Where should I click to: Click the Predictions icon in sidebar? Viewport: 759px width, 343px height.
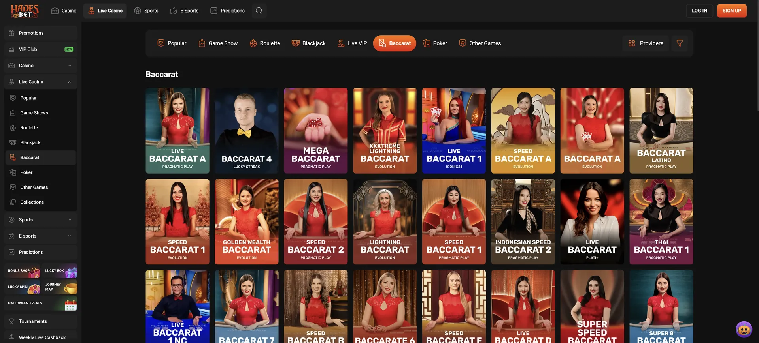(x=11, y=252)
